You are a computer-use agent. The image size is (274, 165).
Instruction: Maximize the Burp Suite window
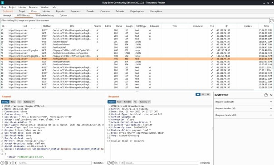[268, 3]
